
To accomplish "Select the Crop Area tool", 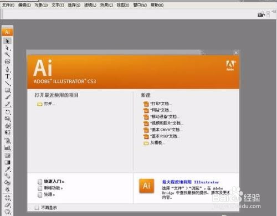I will tap(7, 198).
